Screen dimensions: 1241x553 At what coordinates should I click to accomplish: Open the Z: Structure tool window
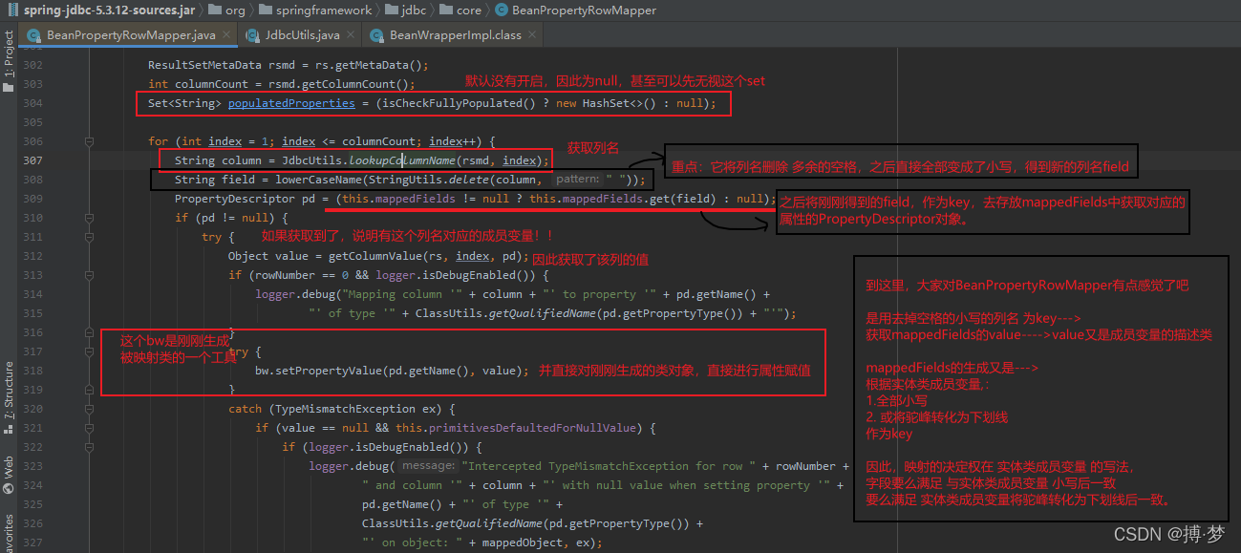point(9,390)
